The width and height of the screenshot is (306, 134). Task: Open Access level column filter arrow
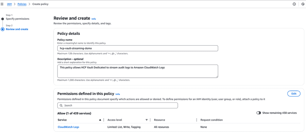146,120
